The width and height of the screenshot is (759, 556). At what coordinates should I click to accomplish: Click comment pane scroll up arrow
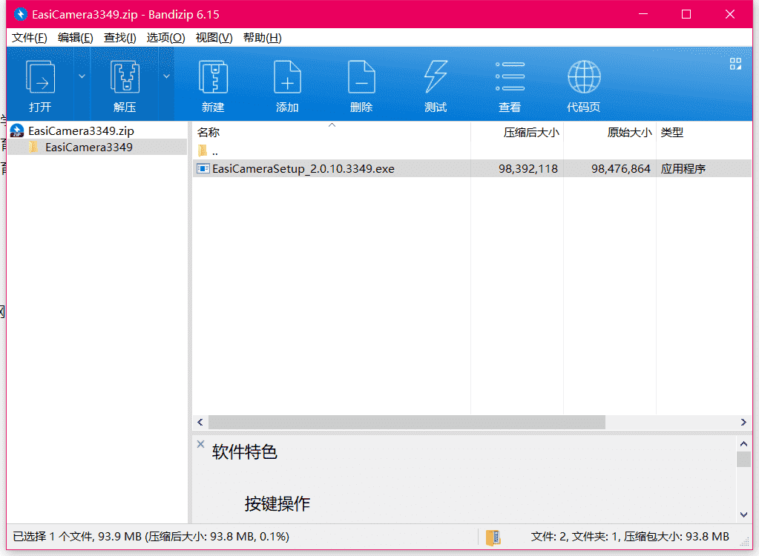743,443
